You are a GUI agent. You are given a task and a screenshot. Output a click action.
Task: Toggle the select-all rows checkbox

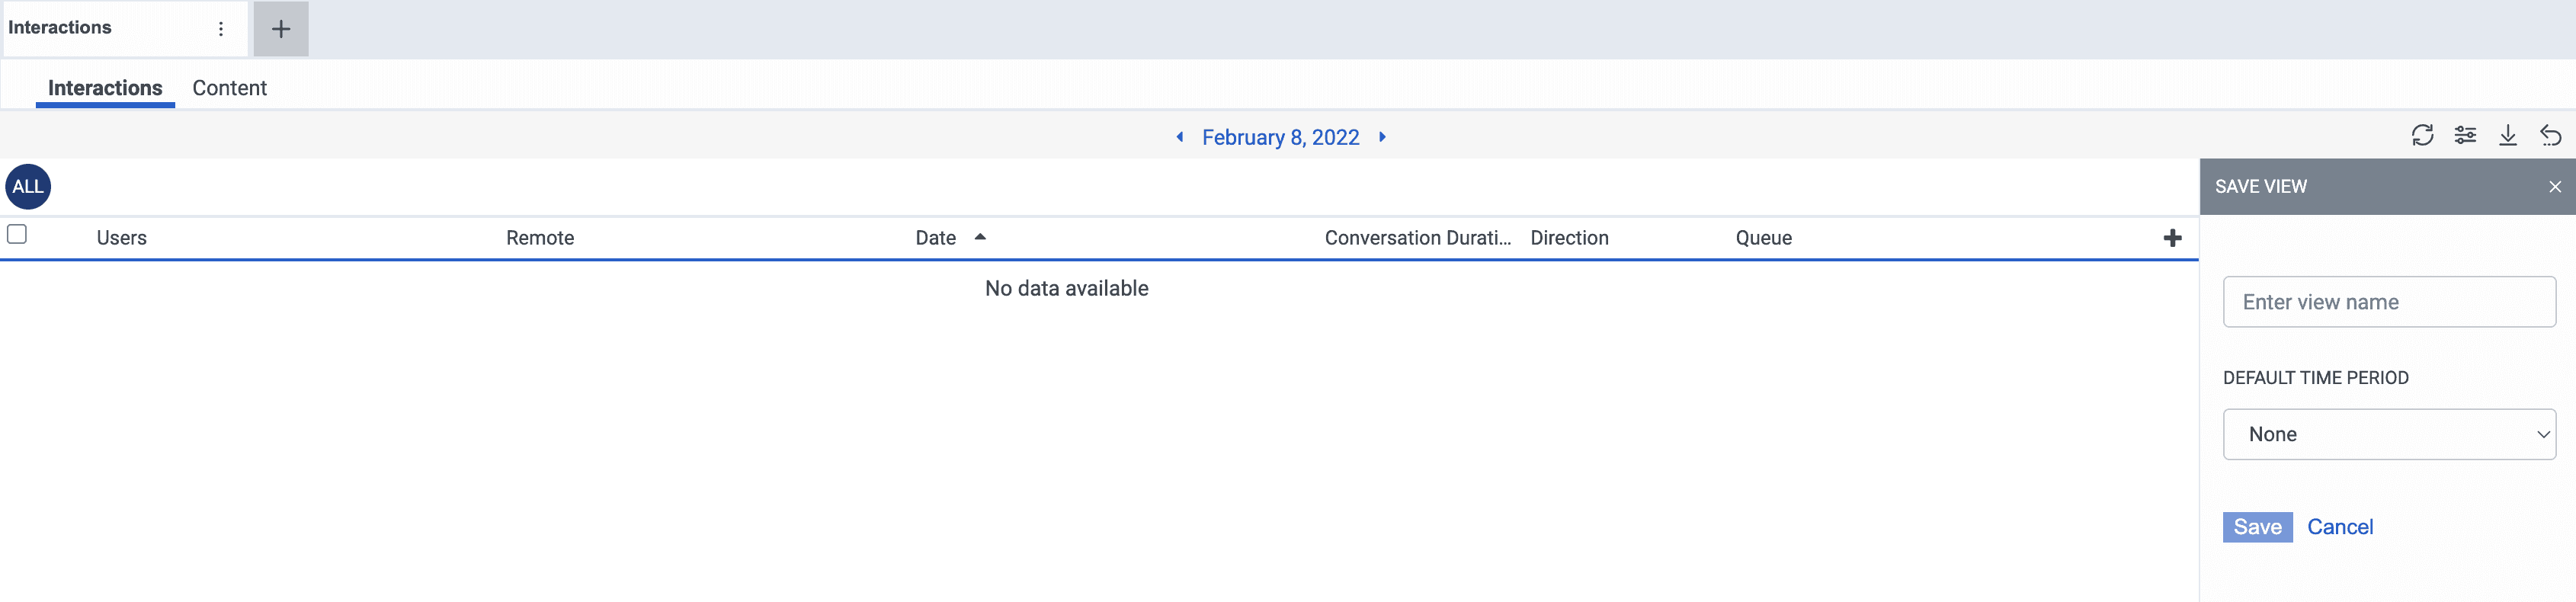click(17, 235)
